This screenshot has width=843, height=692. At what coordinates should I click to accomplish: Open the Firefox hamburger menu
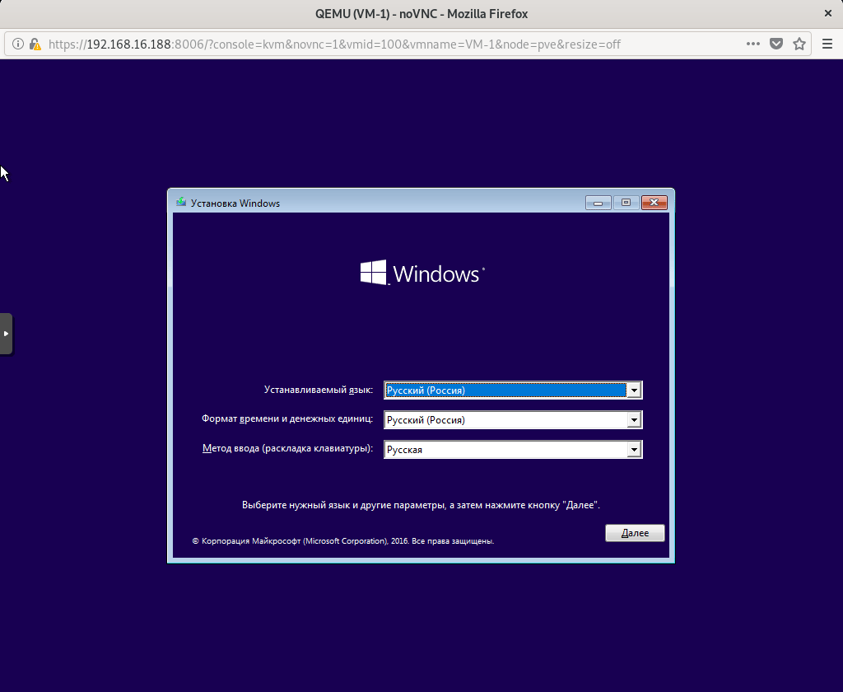[x=827, y=44]
